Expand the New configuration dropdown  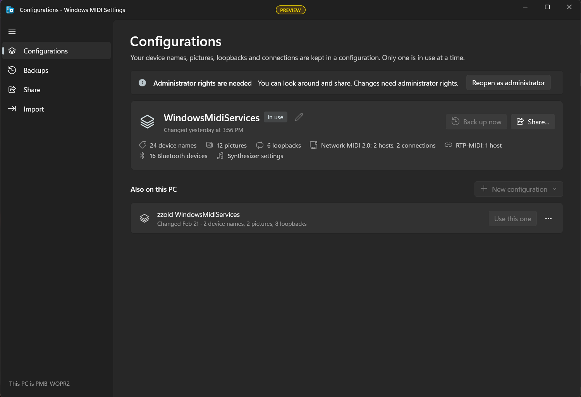(519, 189)
